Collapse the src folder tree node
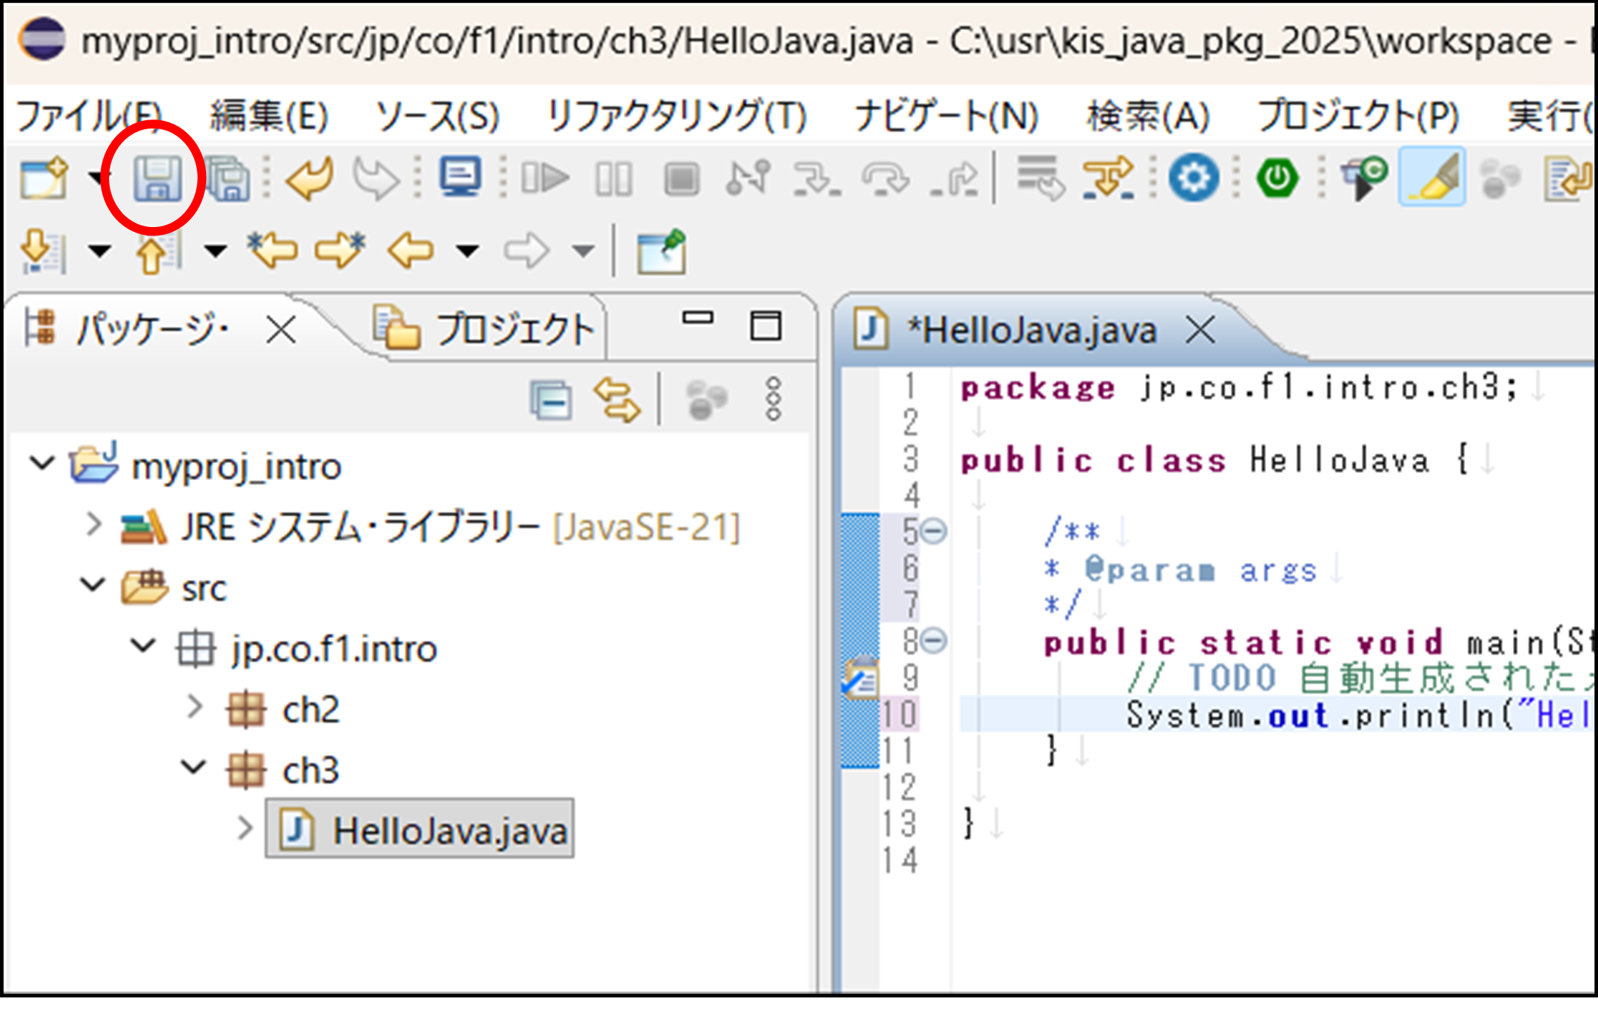The height and width of the screenshot is (1015, 1598). tap(92, 586)
